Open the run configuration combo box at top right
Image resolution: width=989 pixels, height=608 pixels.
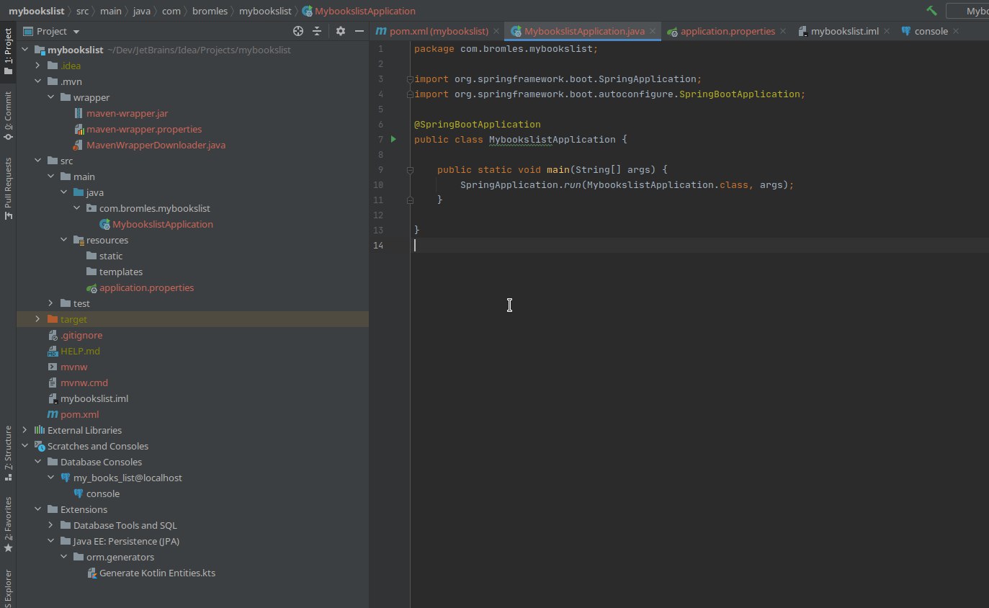(967, 11)
